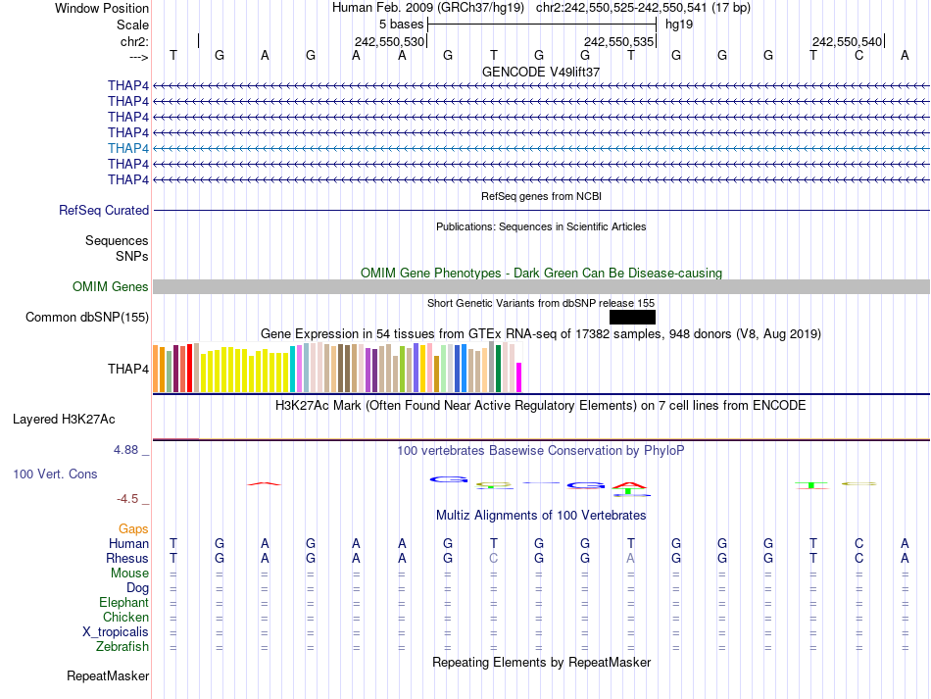The width and height of the screenshot is (931, 699).
Task: Click the RepeatMasker label
Action: [108, 675]
